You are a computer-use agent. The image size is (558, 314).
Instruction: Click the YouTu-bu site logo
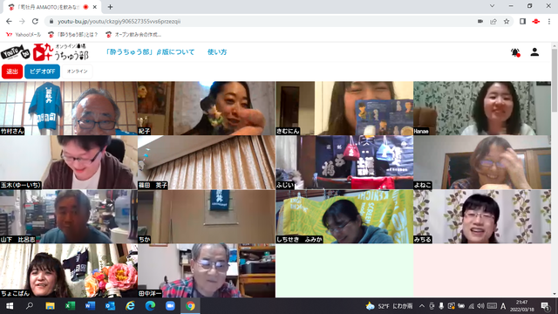pyautogui.click(x=44, y=52)
